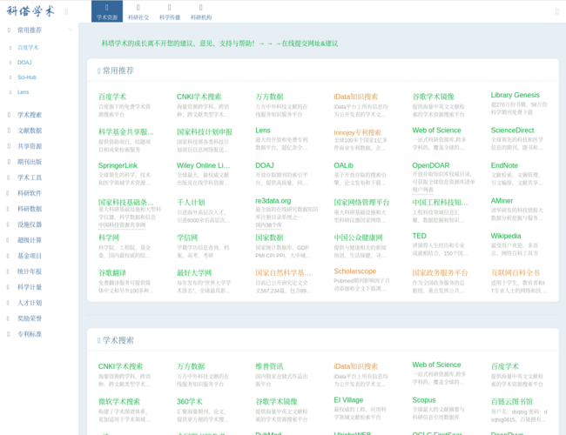Click the icon before 学术搜索 in sidebar
The width and height of the screenshot is (566, 435).
[x=10, y=115]
